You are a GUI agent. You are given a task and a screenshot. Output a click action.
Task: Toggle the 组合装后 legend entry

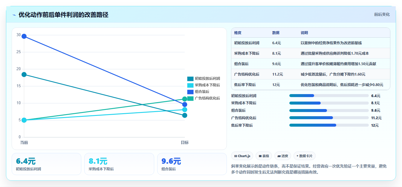198,92
